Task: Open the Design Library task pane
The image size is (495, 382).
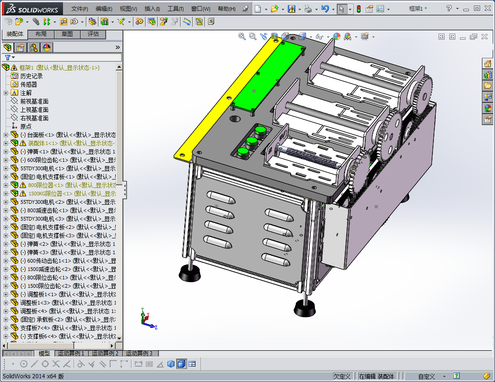Action: click(x=488, y=75)
